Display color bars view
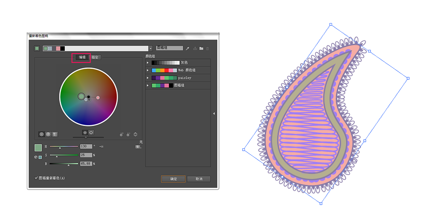The width and height of the screenshot is (429, 223). click(55, 134)
